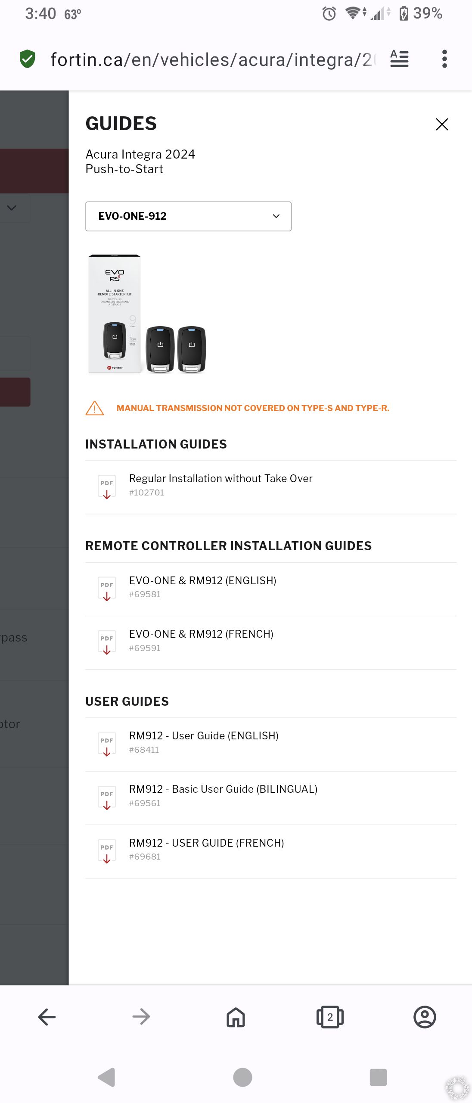Download PDF icon for EVO-ONE & RM912 French
The width and height of the screenshot is (472, 1103).
click(107, 642)
